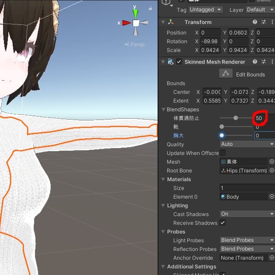Click the Skinned Mesh Renderer component icon
The height and width of the screenshot is (275, 275).
[171, 62]
